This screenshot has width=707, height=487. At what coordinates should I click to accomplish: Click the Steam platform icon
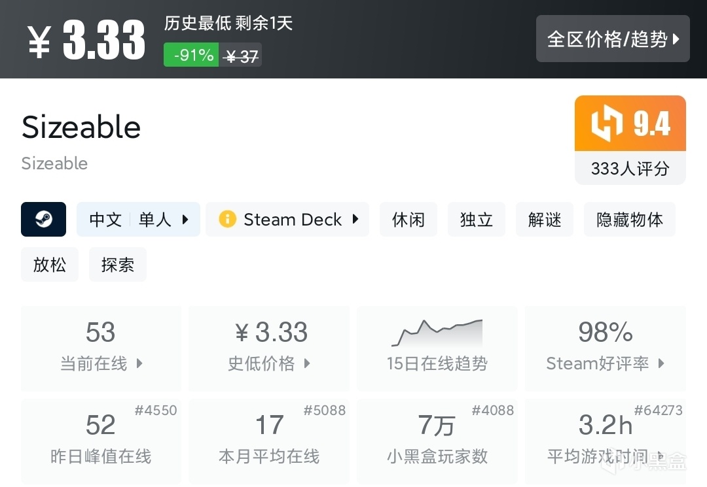[43, 219]
